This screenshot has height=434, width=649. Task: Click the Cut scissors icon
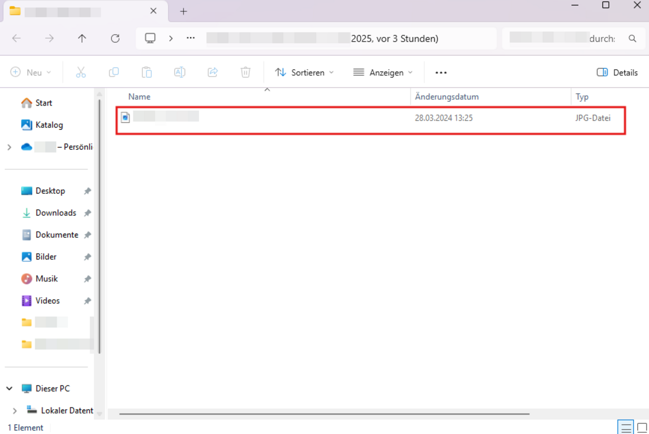[81, 73]
